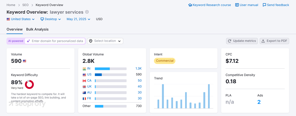Click the Keyword Overview breadcrumb text
This screenshot has height=116, width=296.
click(x=49, y=5)
